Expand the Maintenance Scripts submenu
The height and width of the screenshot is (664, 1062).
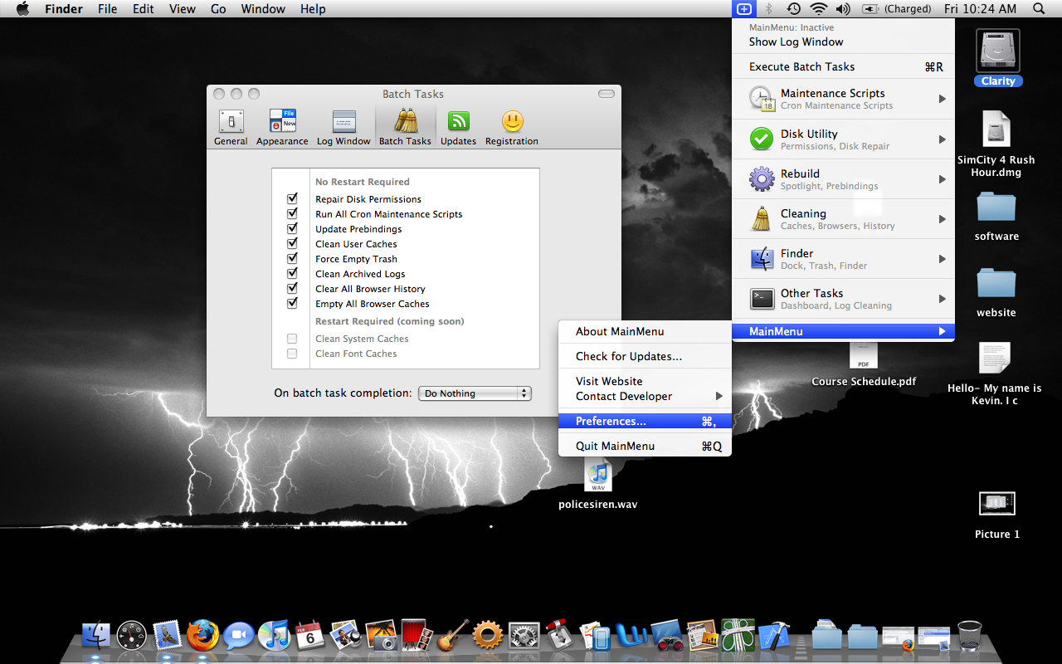[x=843, y=99]
